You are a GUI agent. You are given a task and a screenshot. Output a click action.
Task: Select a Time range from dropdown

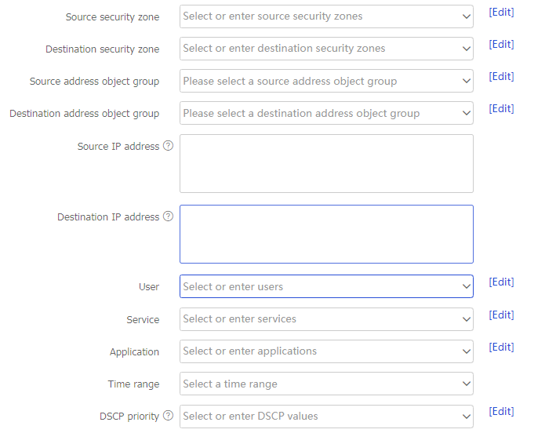click(326, 384)
